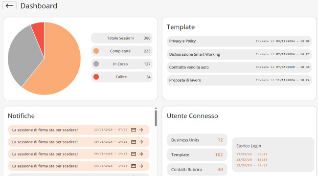Go back using the arrow beside Dashboard
Image resolution: width=318 pixels, height=176 pixels.
pyautogui.click(x=9, y=6)
